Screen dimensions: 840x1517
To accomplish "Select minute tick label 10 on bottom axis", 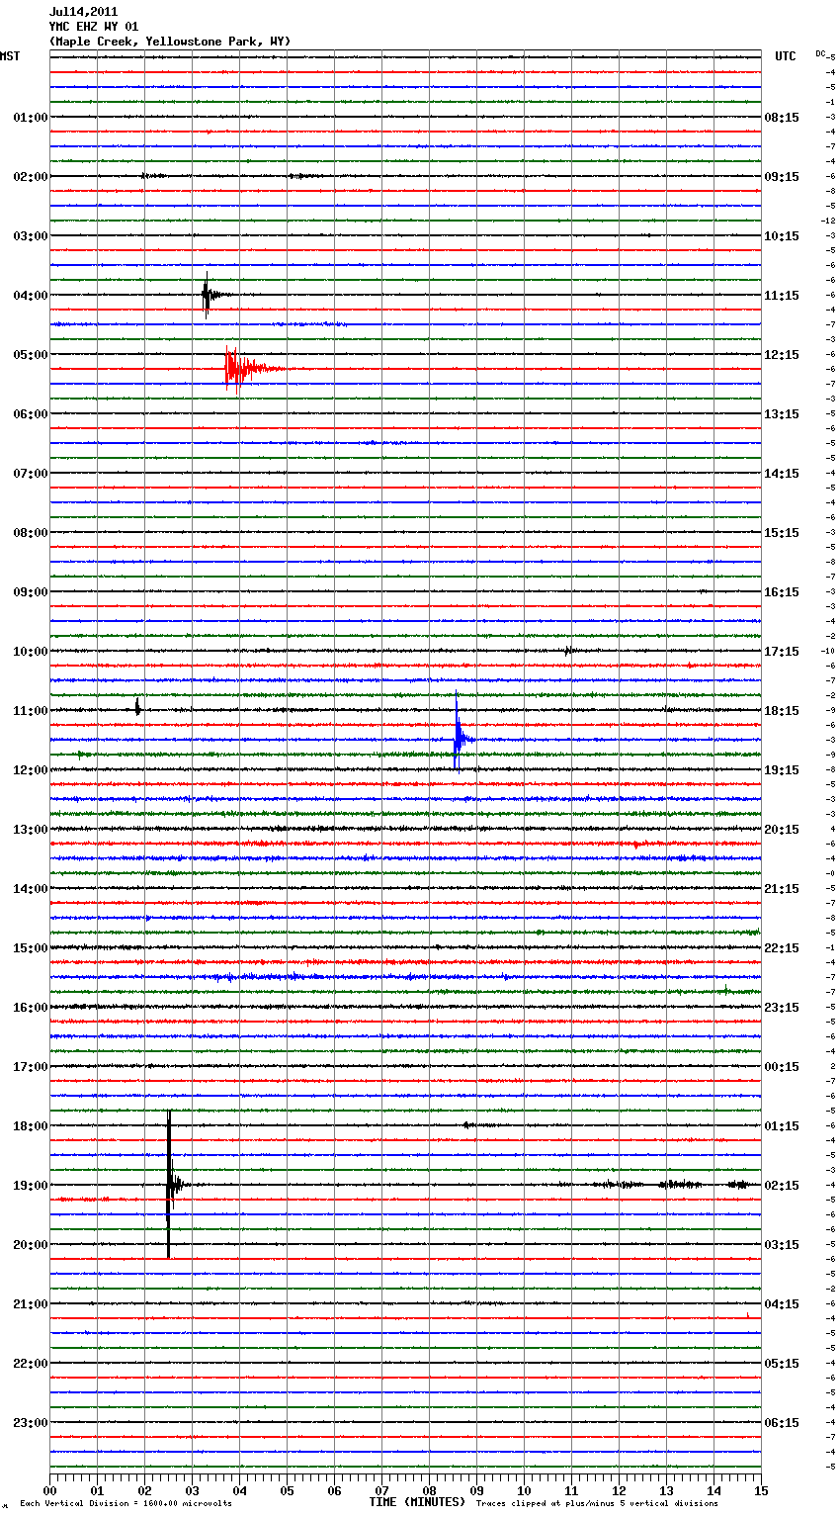I will point(524,1490).
